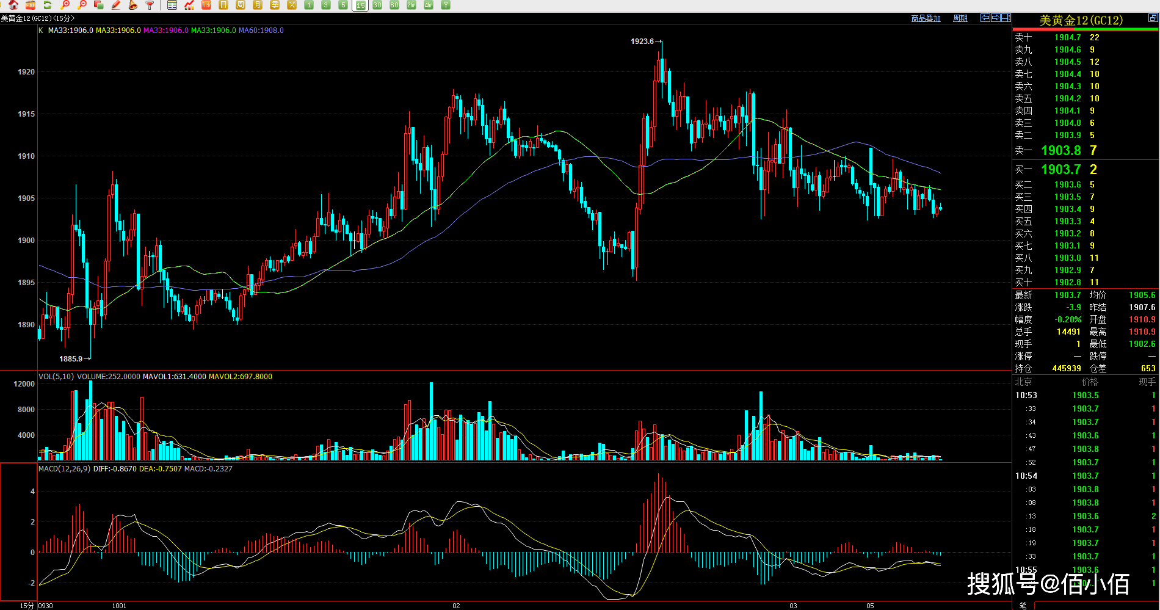Toggle the side panel layout icon

1006,18
